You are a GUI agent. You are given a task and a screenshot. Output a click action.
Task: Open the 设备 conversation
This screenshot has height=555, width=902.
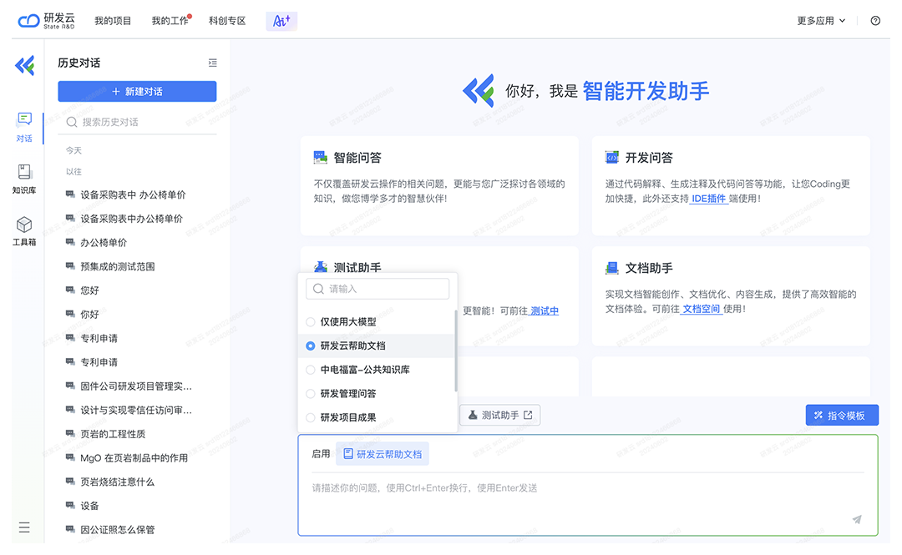[x=89, y=506]
